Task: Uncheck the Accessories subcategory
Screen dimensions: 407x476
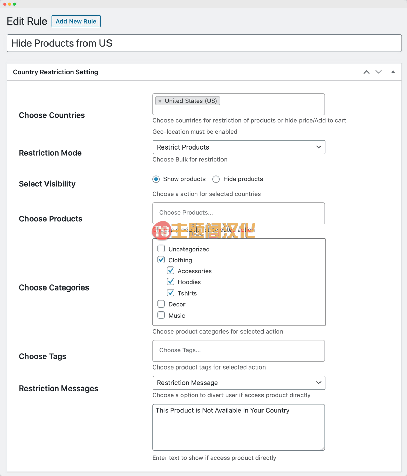Action: [x=171, y=271]
